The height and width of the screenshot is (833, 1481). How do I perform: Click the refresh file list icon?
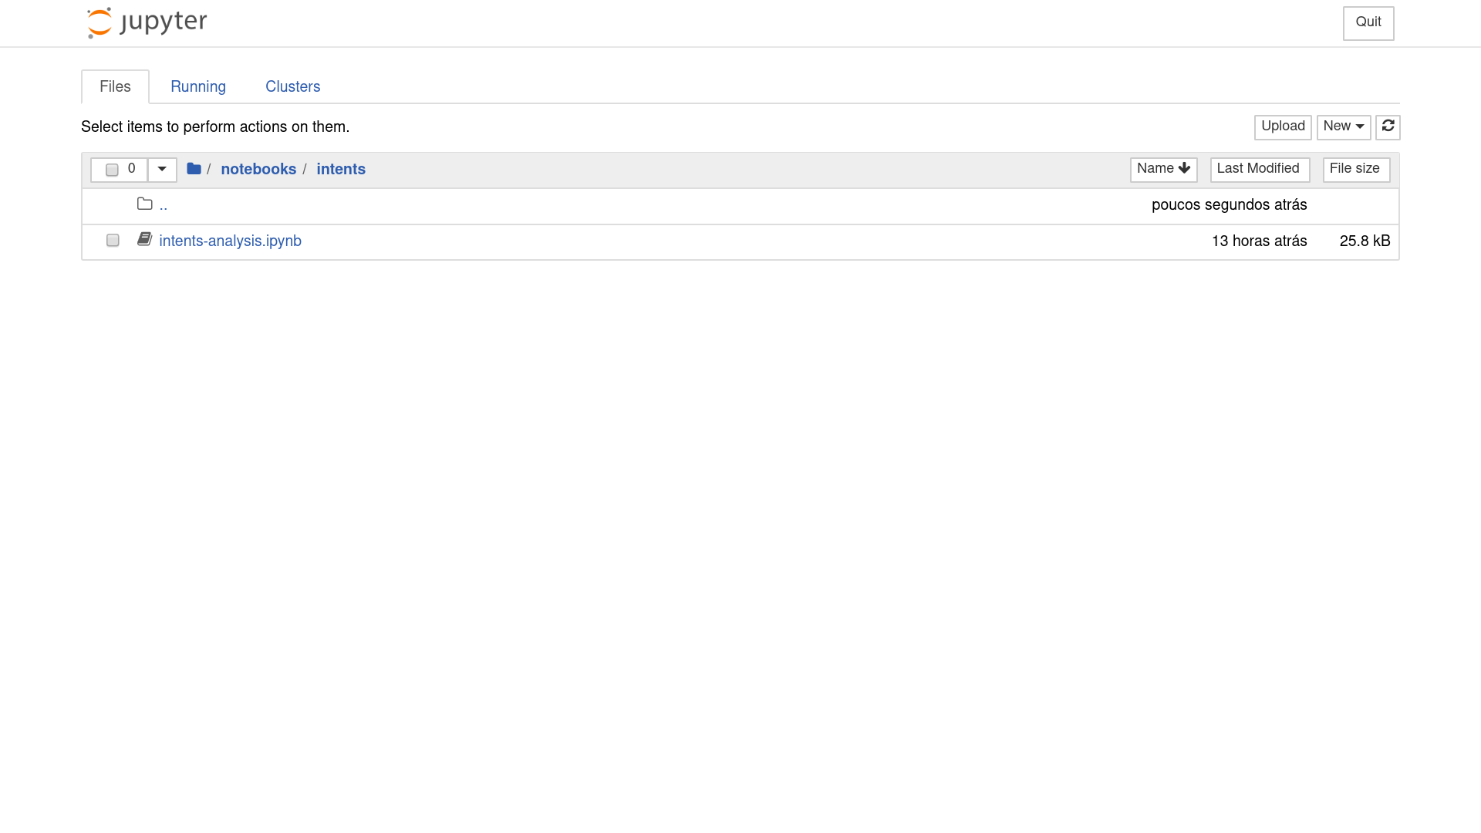click(x=1388, y=126)
